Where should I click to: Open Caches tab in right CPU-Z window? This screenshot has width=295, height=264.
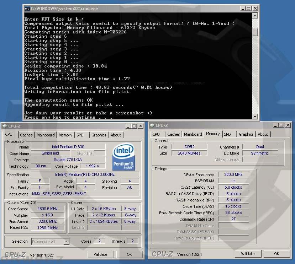pyautogui.click(x=173, y=134)
